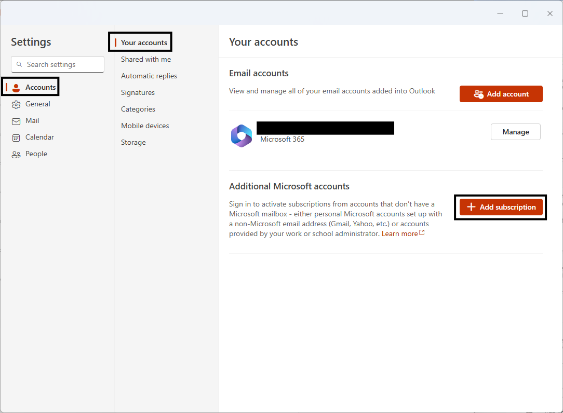This screenshot has width=563, height=413.
Task: Select the Categories section
Action: (x=138, y=109)
